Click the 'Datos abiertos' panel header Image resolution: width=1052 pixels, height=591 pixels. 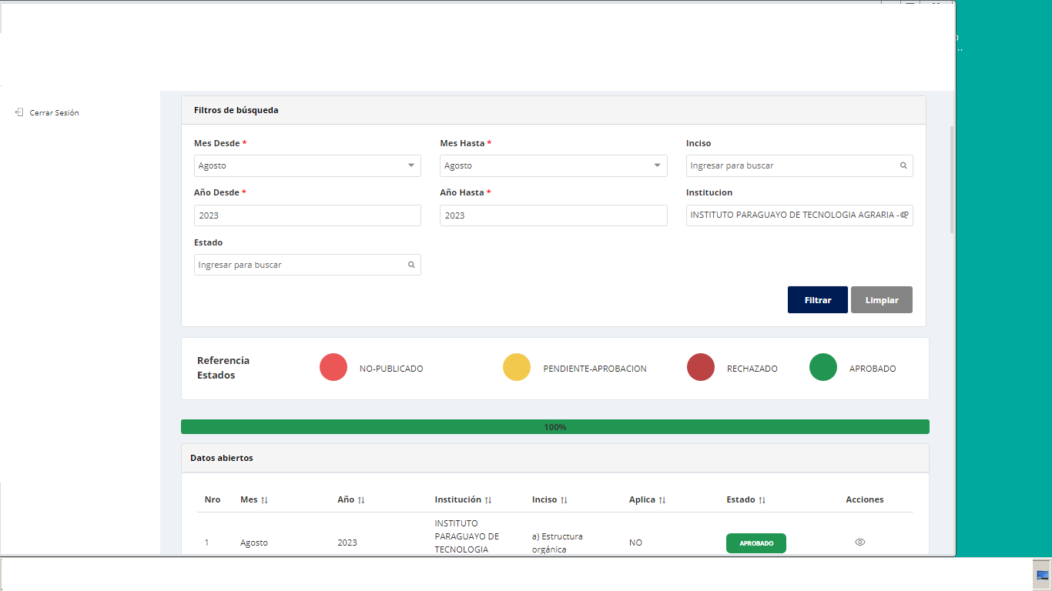pos(555,458)
